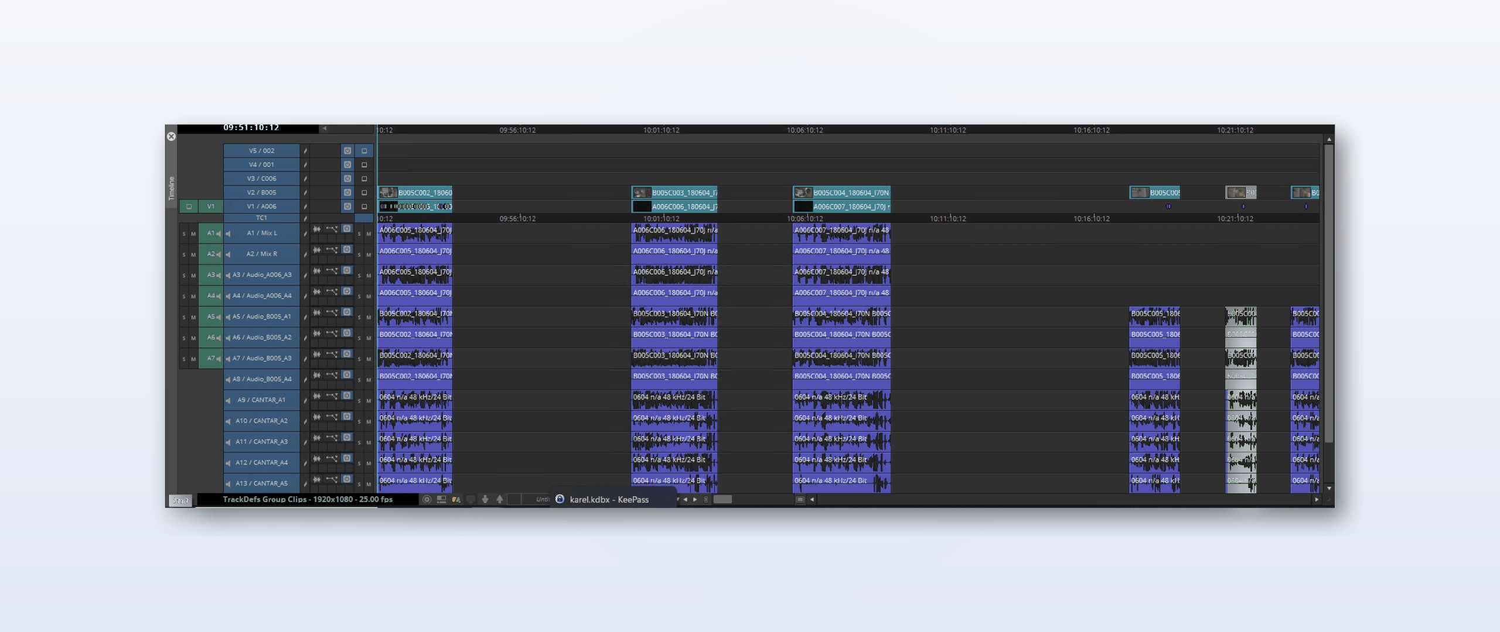The width and height of the screenshot is (1500, 632).
Task: Click the monitor square on track V5 / 002
Action: 364,150
